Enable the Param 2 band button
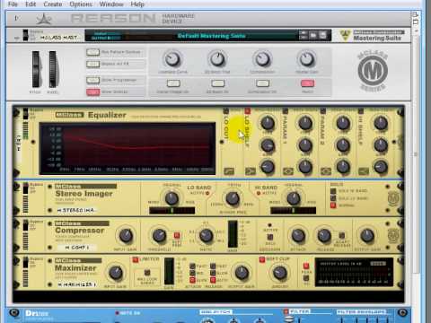The image size is (431, 323). [323, 111]
